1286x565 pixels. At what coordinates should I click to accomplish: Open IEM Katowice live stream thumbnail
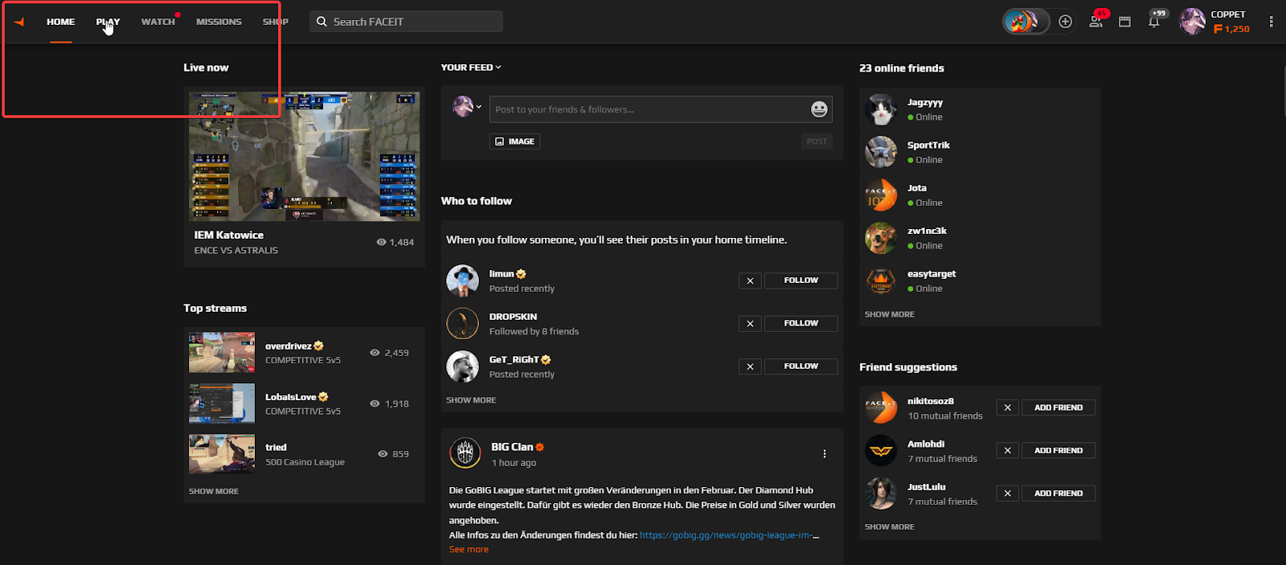(x=304, y=156)
